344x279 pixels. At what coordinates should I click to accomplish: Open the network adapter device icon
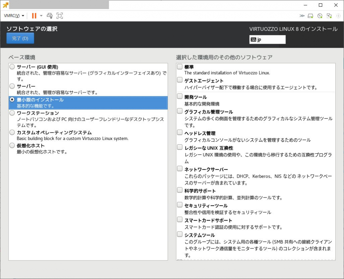click(x=329, y=16)
